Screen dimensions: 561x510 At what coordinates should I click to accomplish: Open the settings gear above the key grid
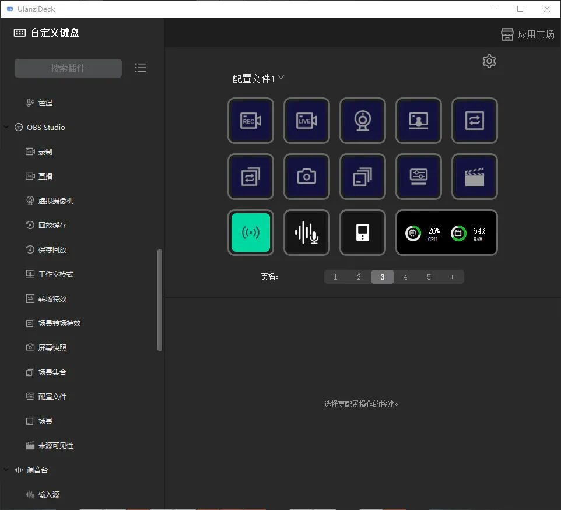coord(489,61)
